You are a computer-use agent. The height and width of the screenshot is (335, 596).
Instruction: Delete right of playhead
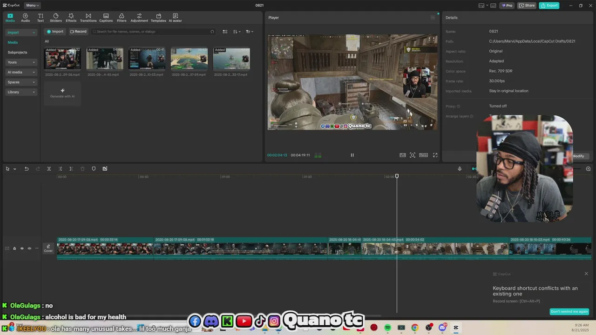(71, 169)
